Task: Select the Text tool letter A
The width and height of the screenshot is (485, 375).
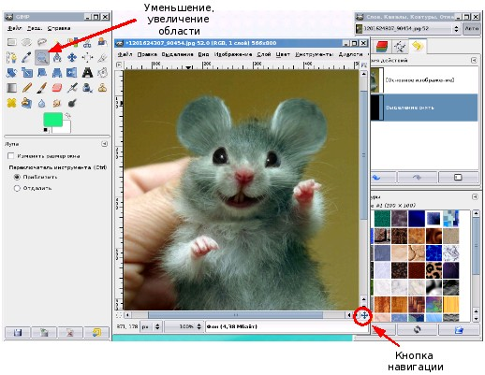Action: coord(87,73)
